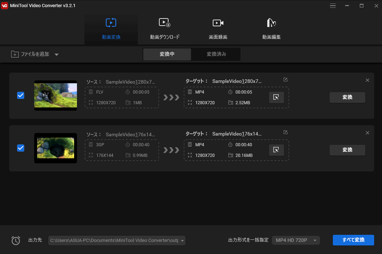Click the rabbit video thumbnail
Screen dimensions: 382x254
point(56,95)
